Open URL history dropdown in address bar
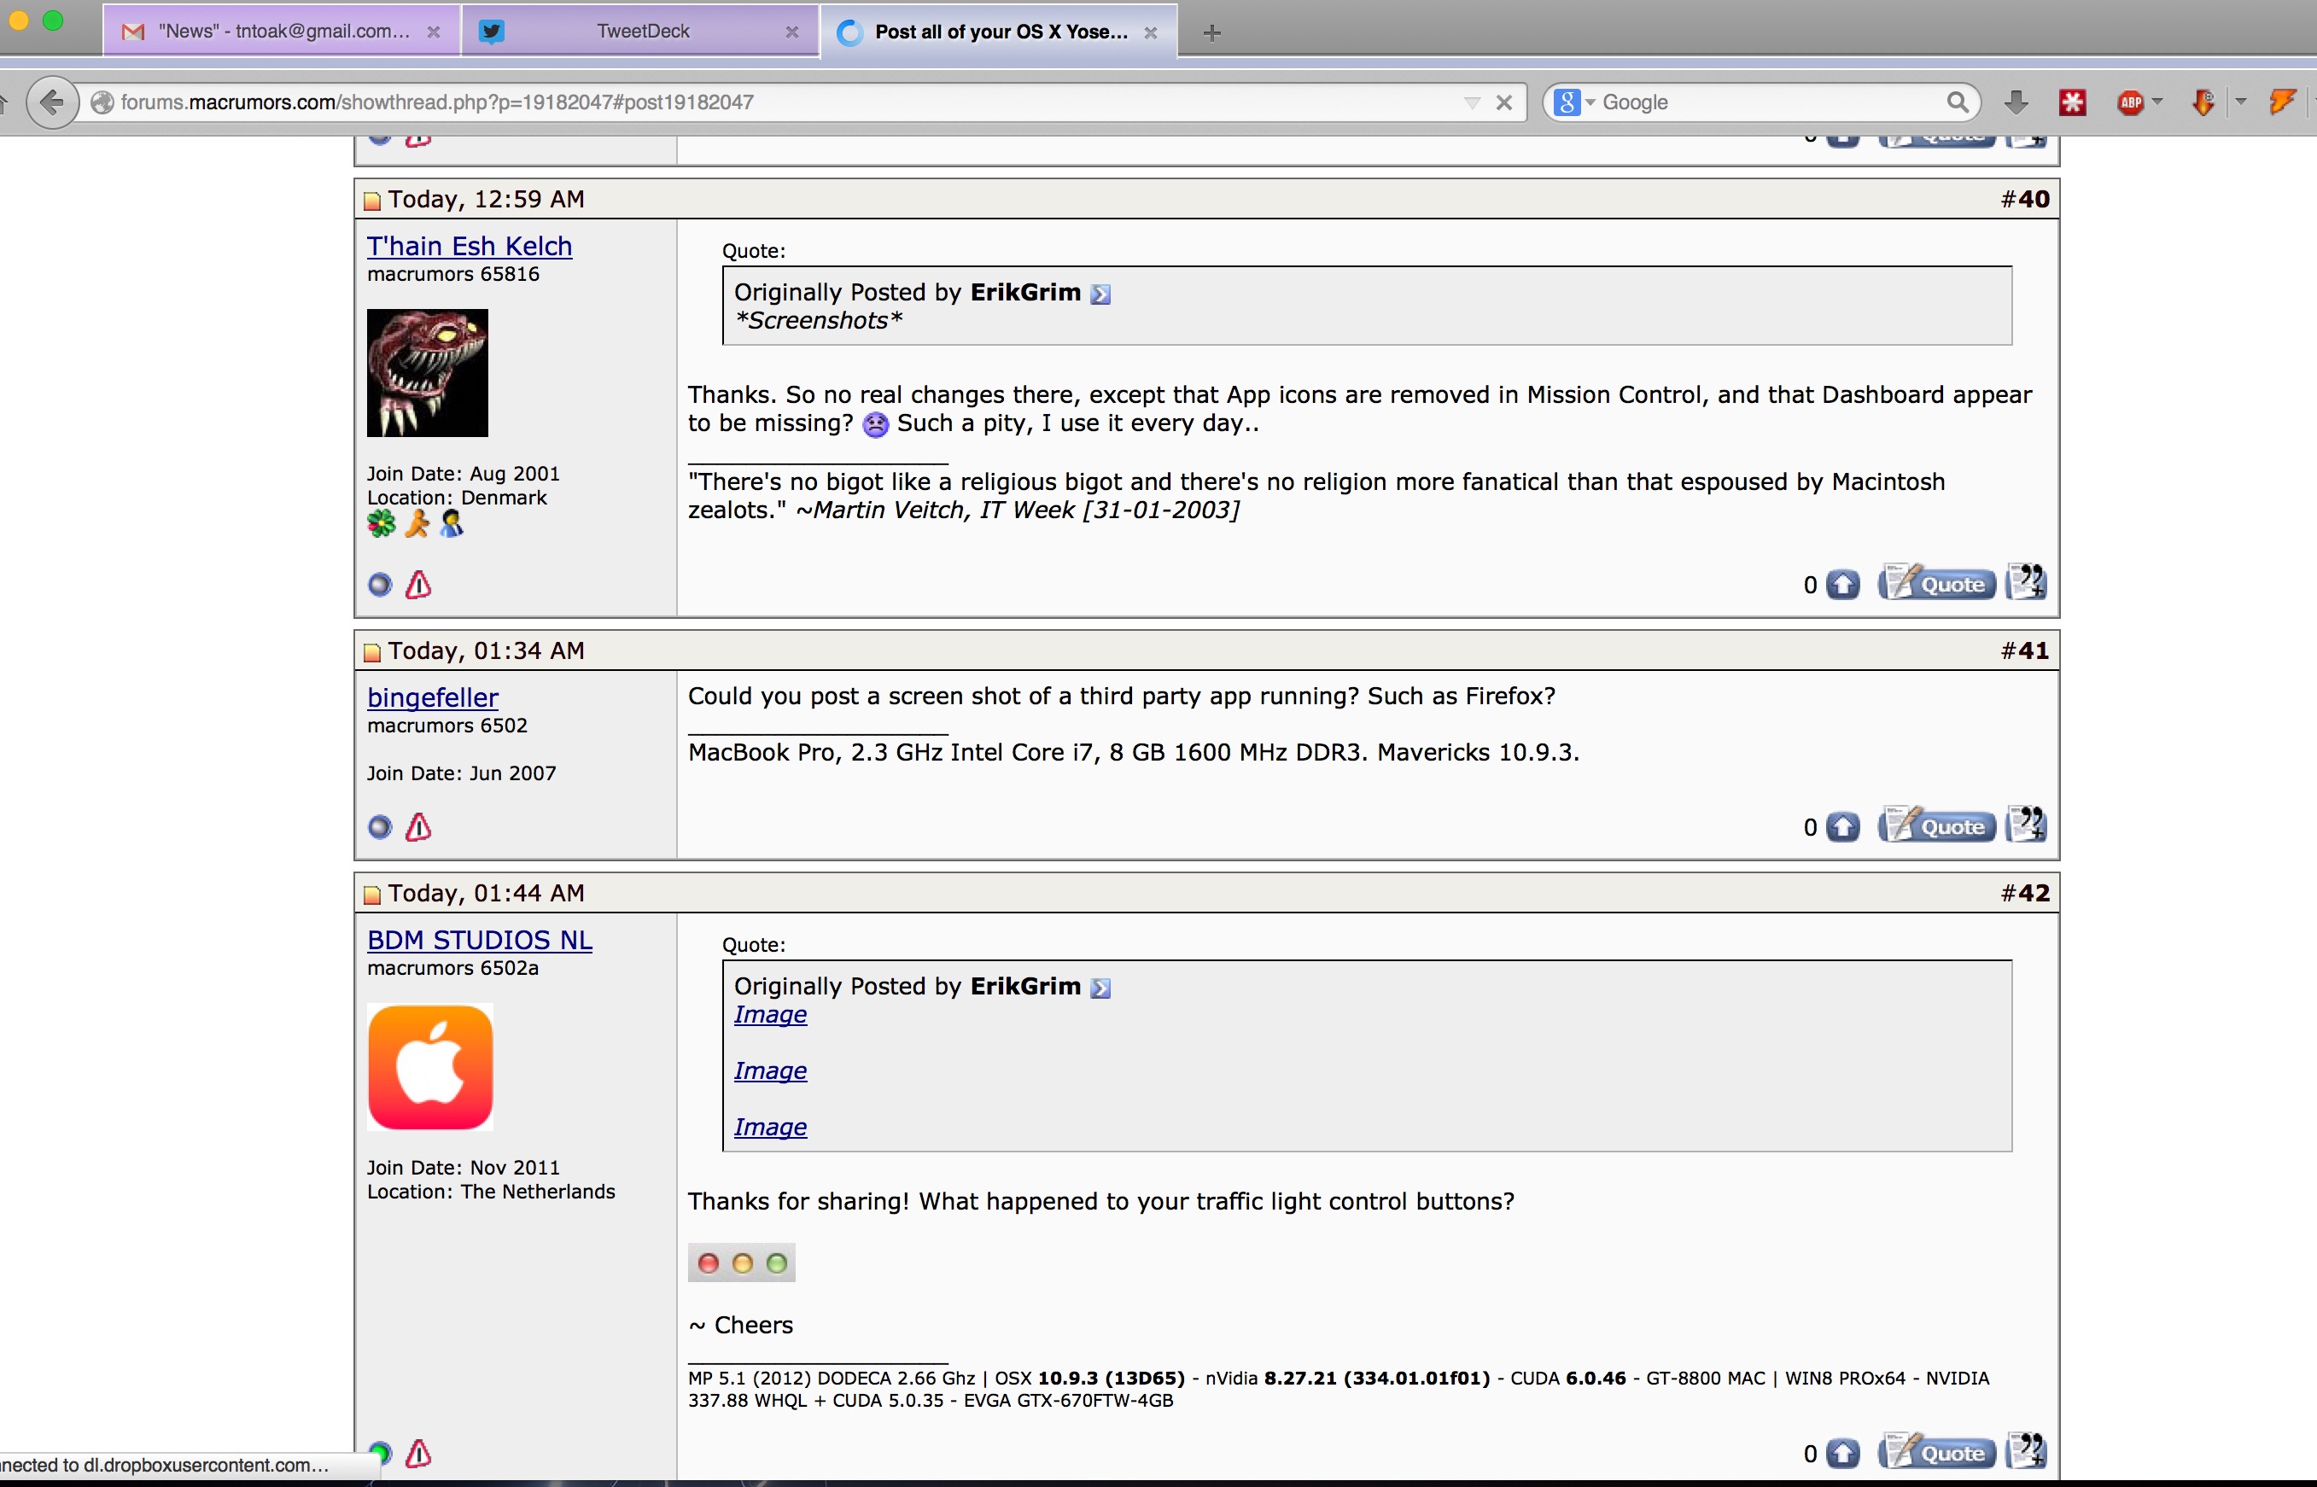The image size is (2317, 1487). click(x=1471, y=102)
